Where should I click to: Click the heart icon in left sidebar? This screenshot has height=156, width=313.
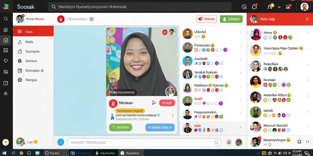pos(6,61)
